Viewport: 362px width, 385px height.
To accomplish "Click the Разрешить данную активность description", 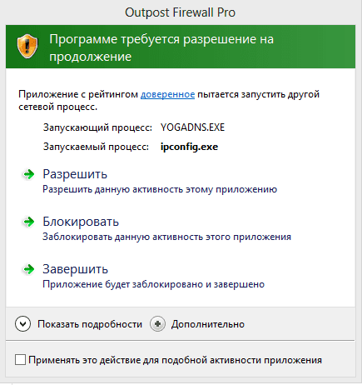I will pyautogui.click(x=160, y=189).
